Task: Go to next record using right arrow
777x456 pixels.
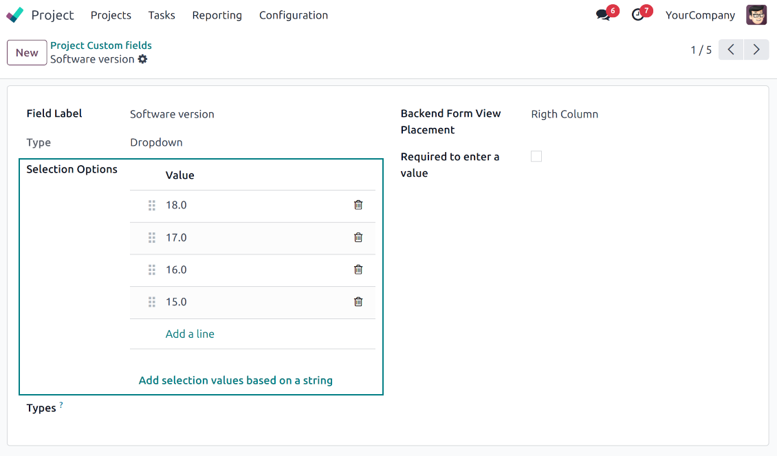Action: pos(756,50)
